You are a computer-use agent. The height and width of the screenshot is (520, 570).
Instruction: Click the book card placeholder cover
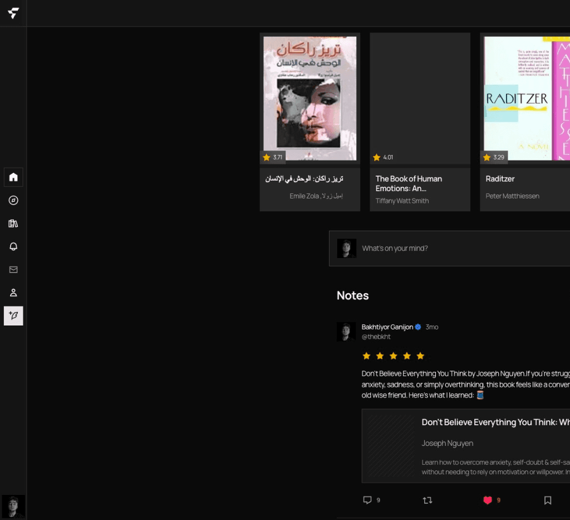391,446
